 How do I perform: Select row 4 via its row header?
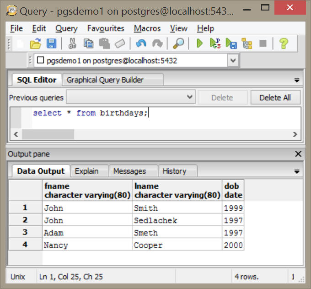tap(25, 244)
